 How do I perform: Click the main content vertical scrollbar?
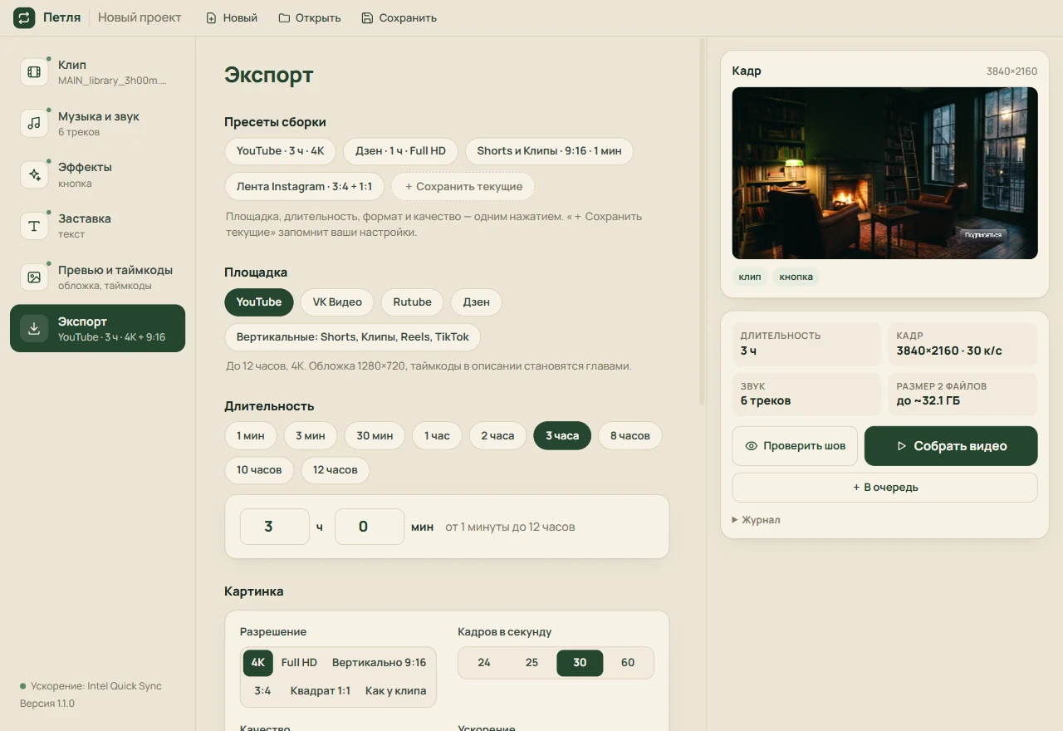pyautogui.click(x=702, y=222)
